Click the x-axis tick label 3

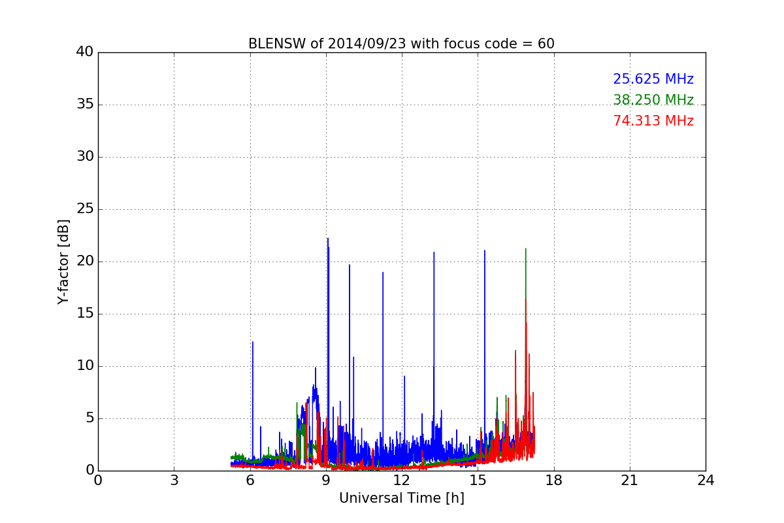tap(174, 481)
